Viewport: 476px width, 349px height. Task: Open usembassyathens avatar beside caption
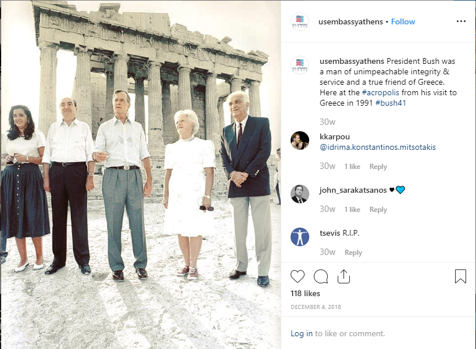[x=300, y=65]
